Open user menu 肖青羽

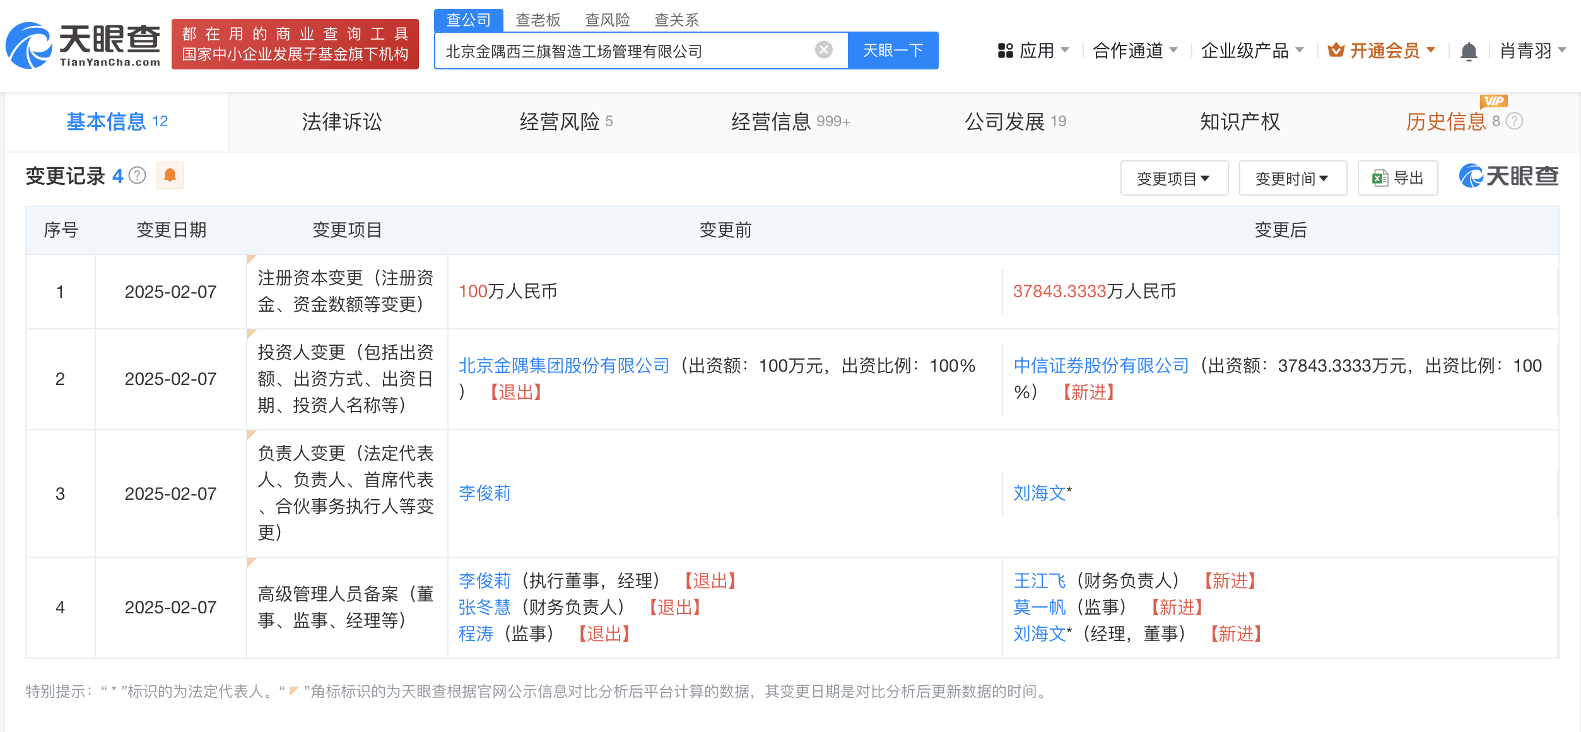tap(1533, 50)
